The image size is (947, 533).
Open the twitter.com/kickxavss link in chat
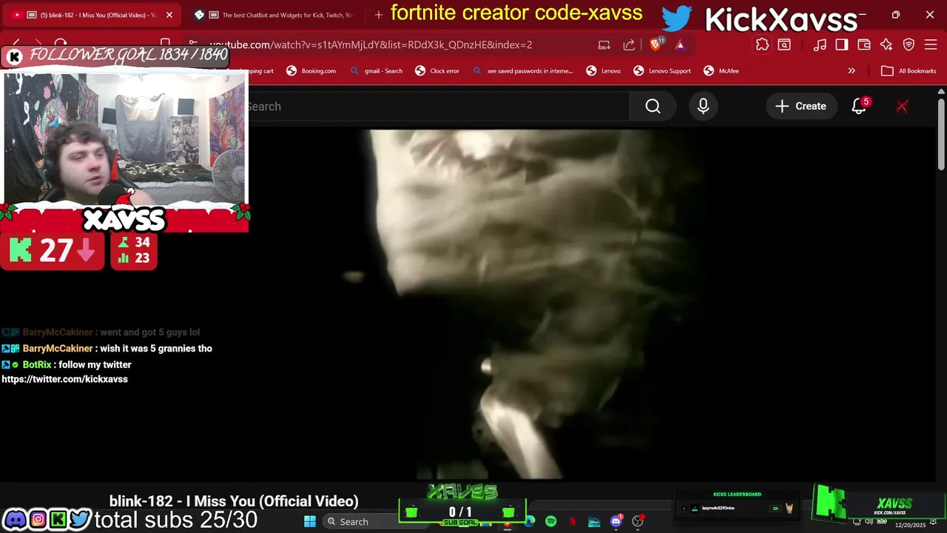(64, 379)
